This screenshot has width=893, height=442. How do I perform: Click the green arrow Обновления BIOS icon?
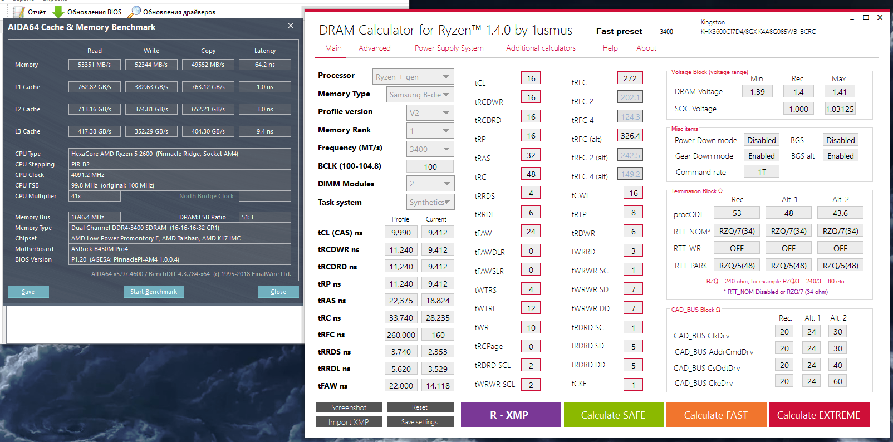pos(58,12)
